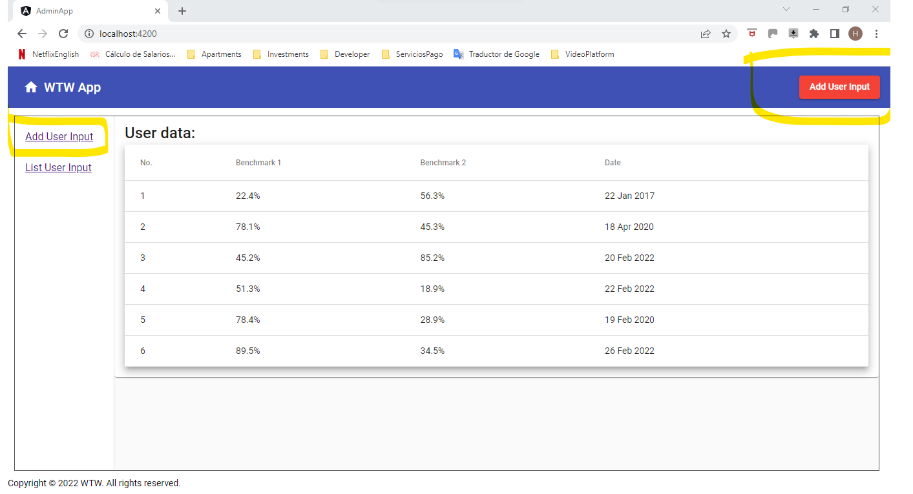Open a new browser tab
Image resolution: width=913 pixels, height=494 pixels.
pyautogui.click(x=182, y=10)
